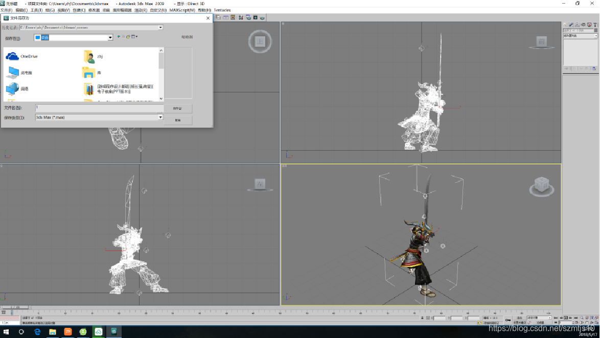The image size is (600, 338).
Task: Select the Libraries folder item
Action: point(92,73)
